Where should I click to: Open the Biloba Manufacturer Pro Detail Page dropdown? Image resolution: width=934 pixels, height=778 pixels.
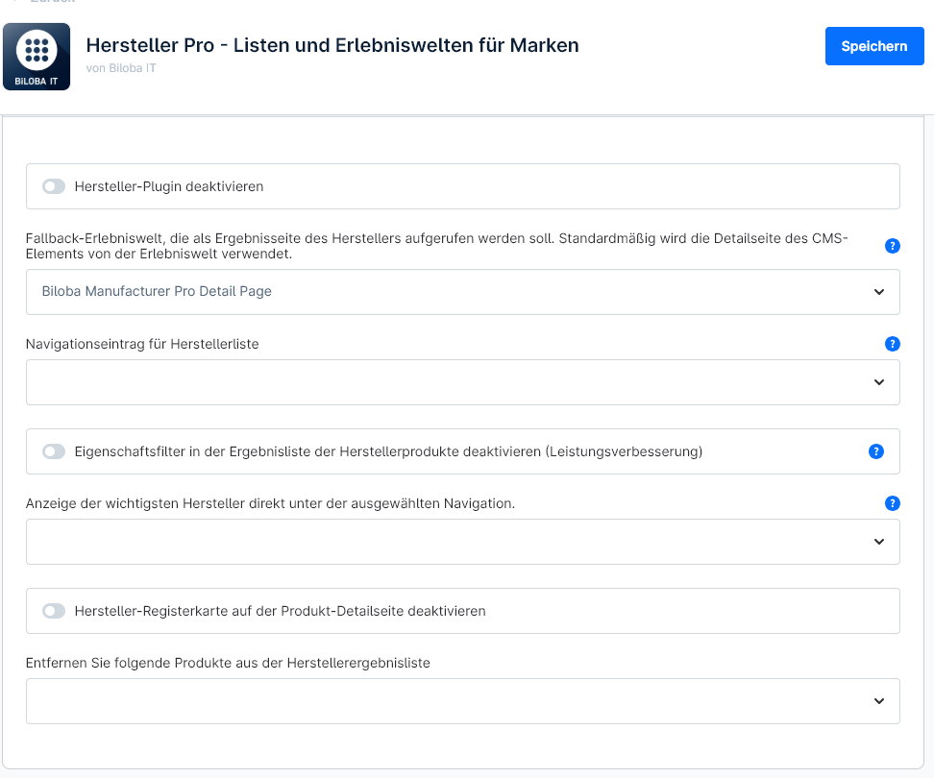tap(463, 292)
